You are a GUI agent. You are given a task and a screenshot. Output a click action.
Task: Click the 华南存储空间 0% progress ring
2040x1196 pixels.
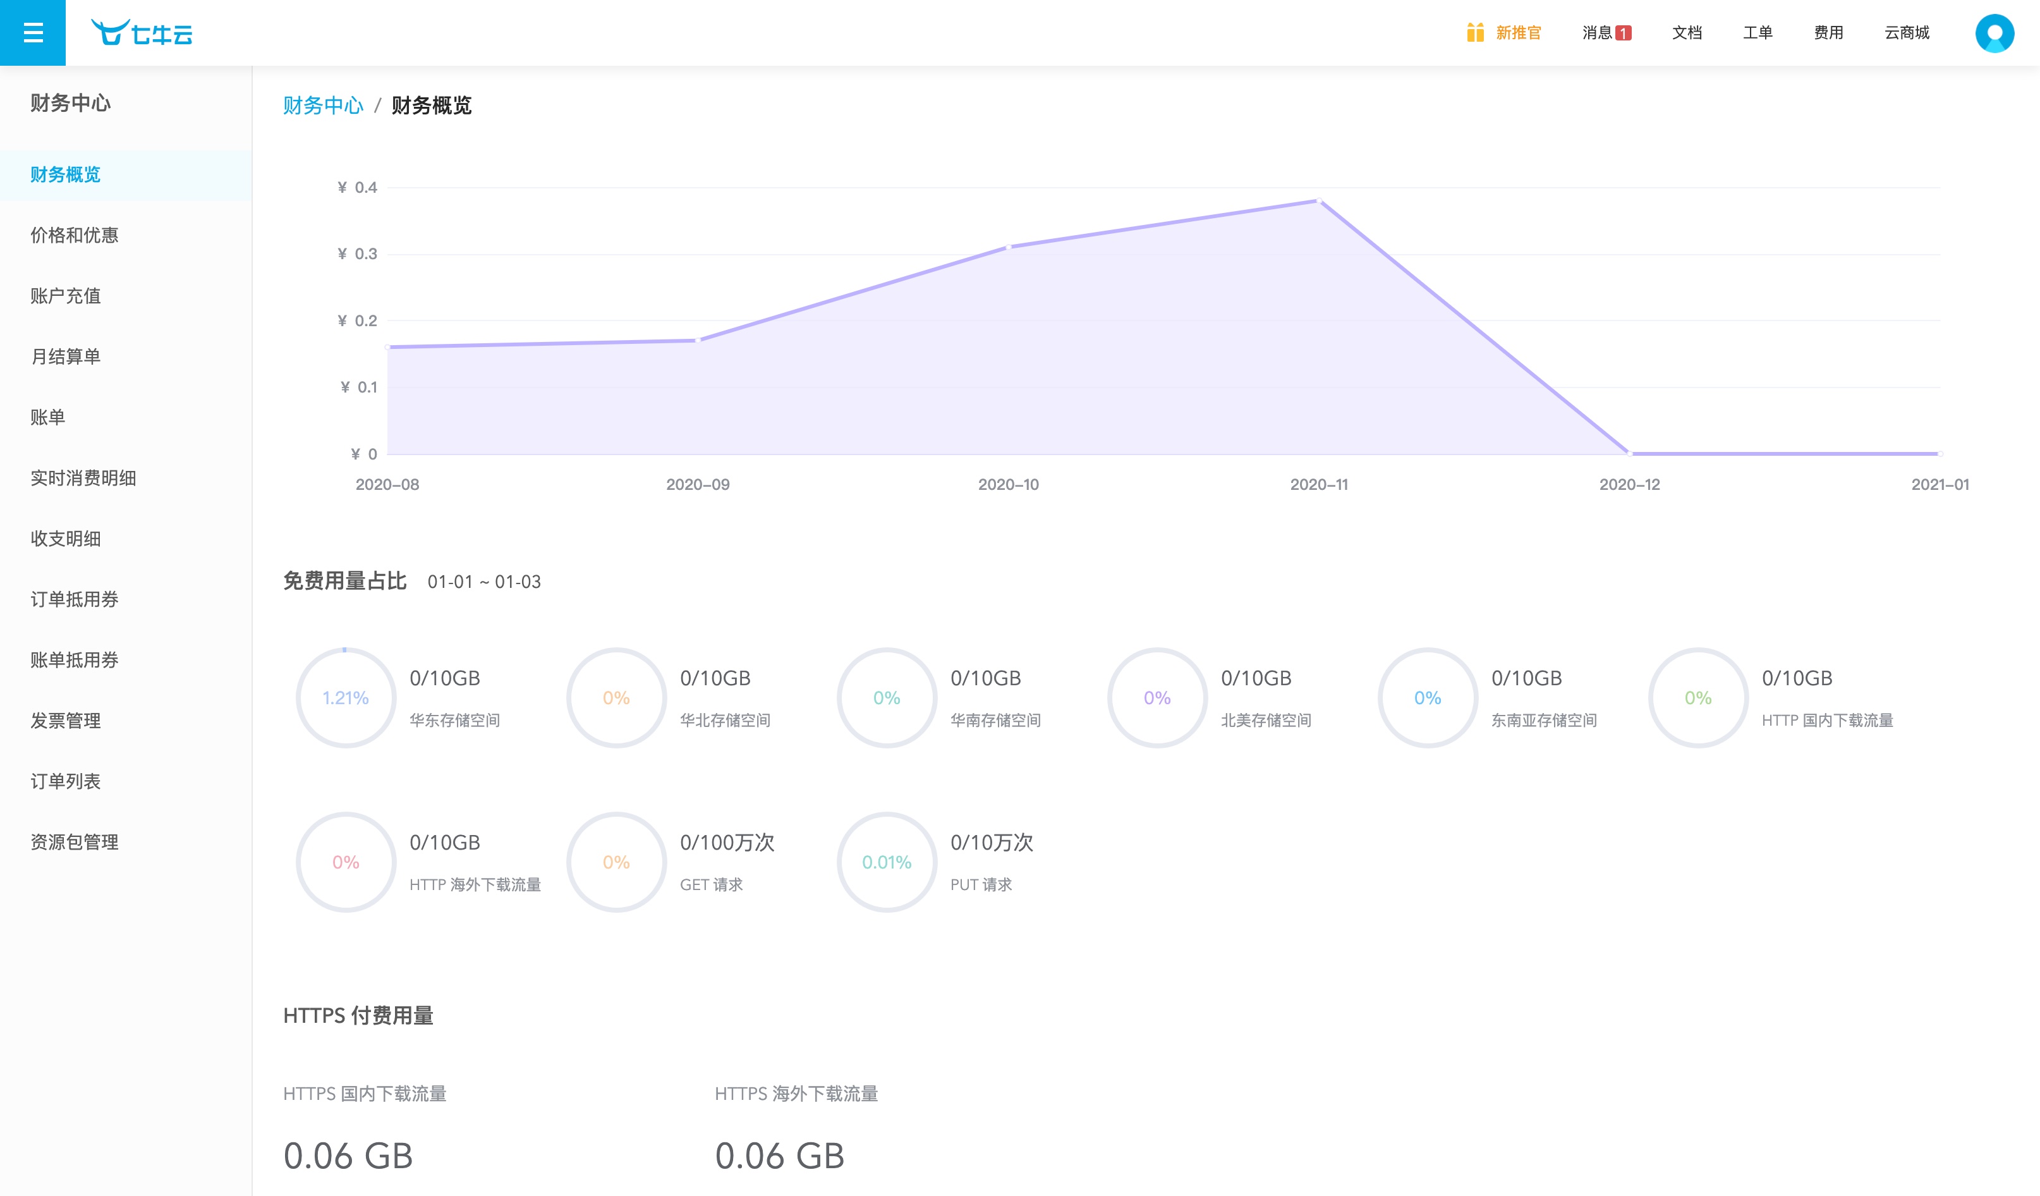887,698
